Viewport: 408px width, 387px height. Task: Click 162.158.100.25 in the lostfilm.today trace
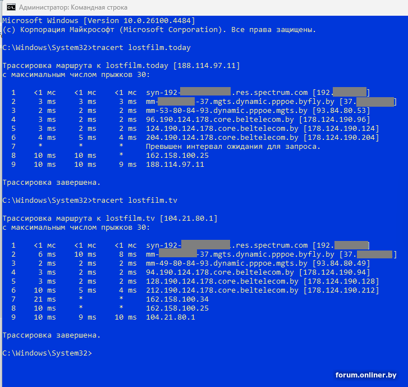177,156
